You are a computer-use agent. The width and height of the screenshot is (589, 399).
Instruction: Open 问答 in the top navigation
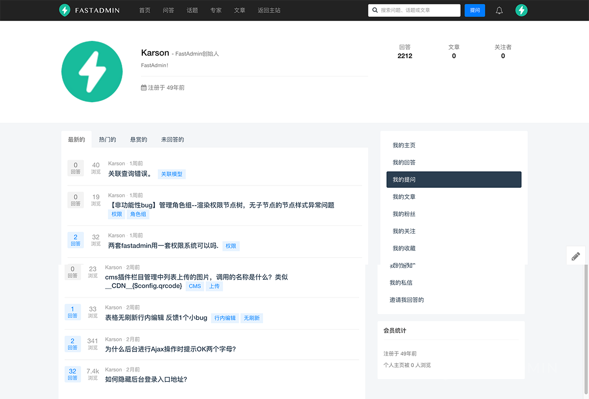click(168, 10)
